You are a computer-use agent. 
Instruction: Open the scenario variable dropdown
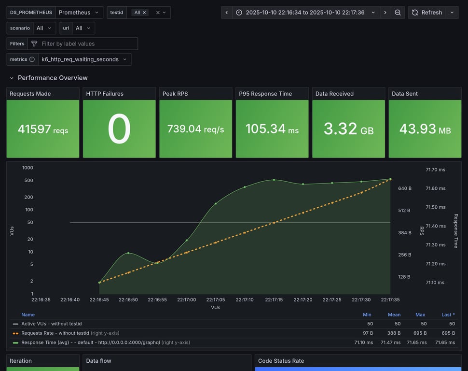point(44,28)
